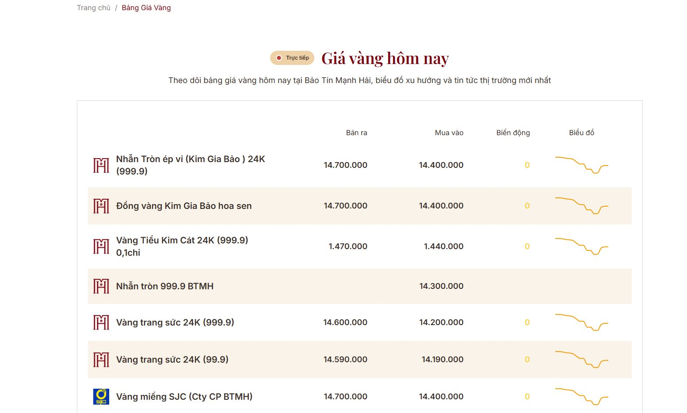Click the Biểu đồ column header
This screenshot has height=413, width=687.
coord(582,133)
